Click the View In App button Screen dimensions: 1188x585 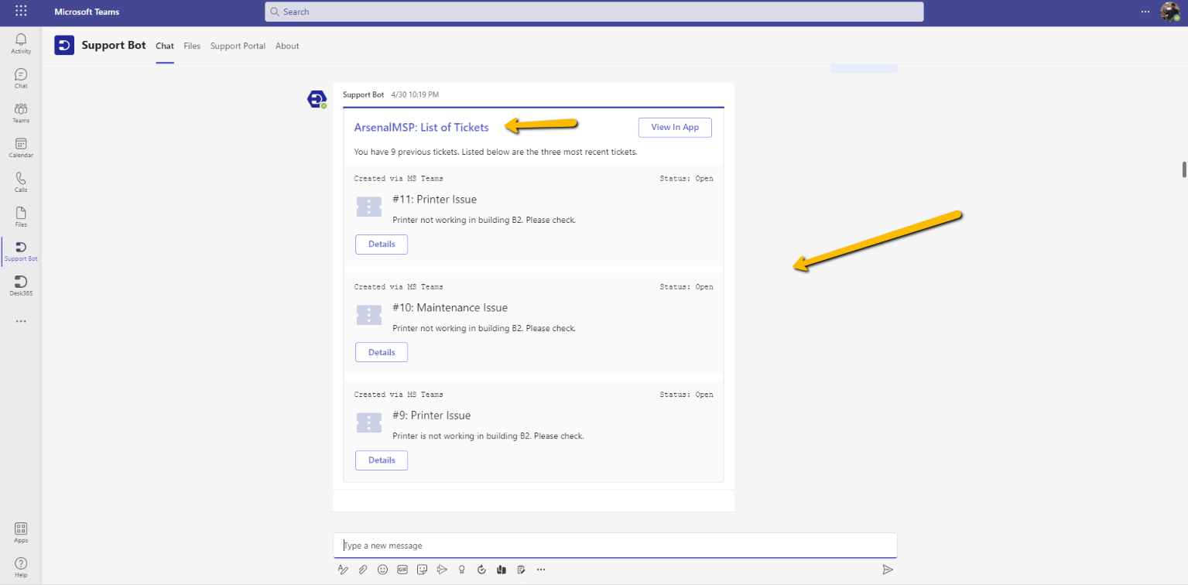(674, 127)
